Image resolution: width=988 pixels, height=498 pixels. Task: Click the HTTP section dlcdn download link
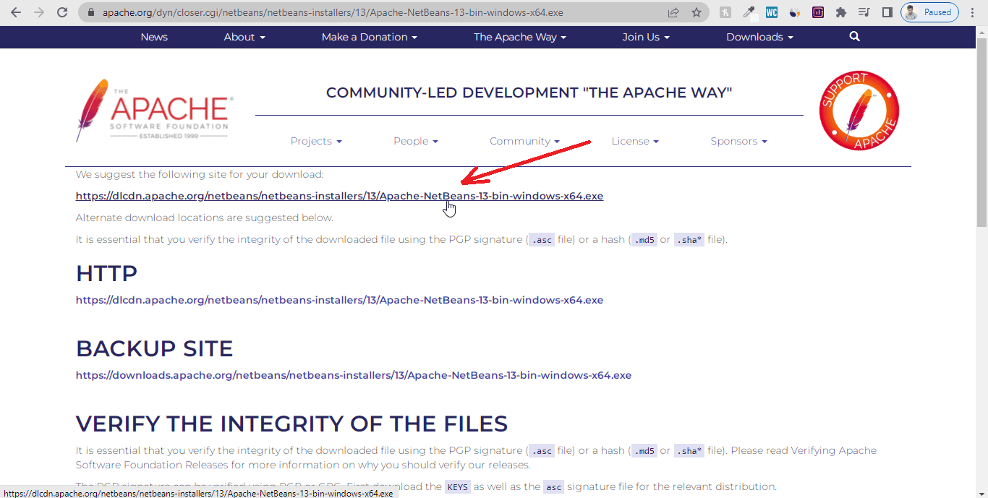(x=339, y=300)
